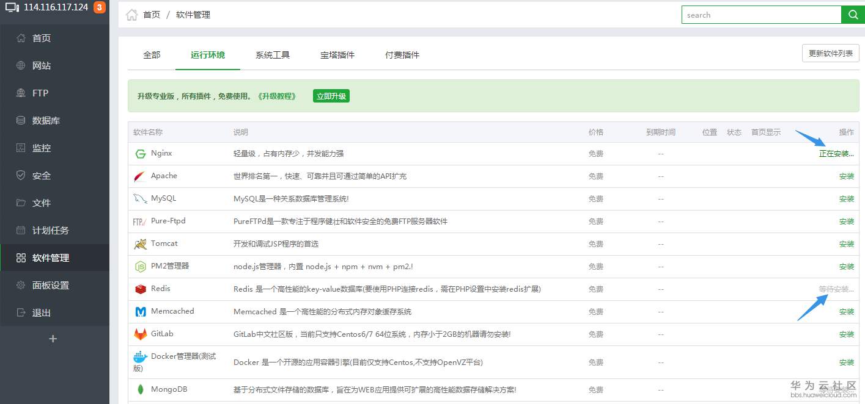The height and width of the screenshot is (404, 865).
Task: Click the MySQL dolphin icon
Action: (x=141, y=199)
